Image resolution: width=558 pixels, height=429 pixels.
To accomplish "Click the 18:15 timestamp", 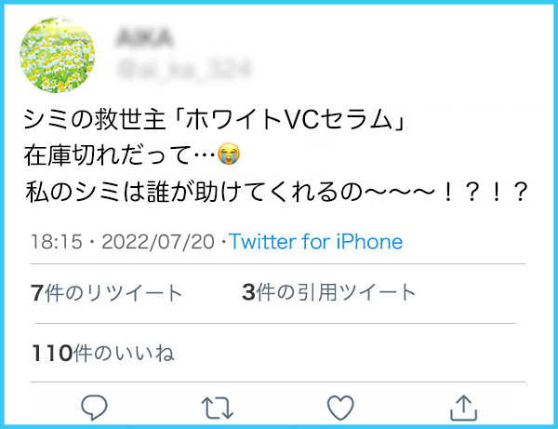I will (57, 242).
